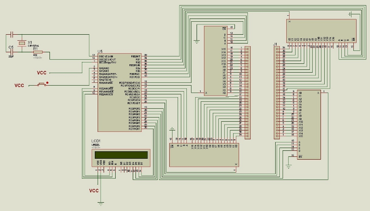Click the push button switch symbol

click(42, 84)
